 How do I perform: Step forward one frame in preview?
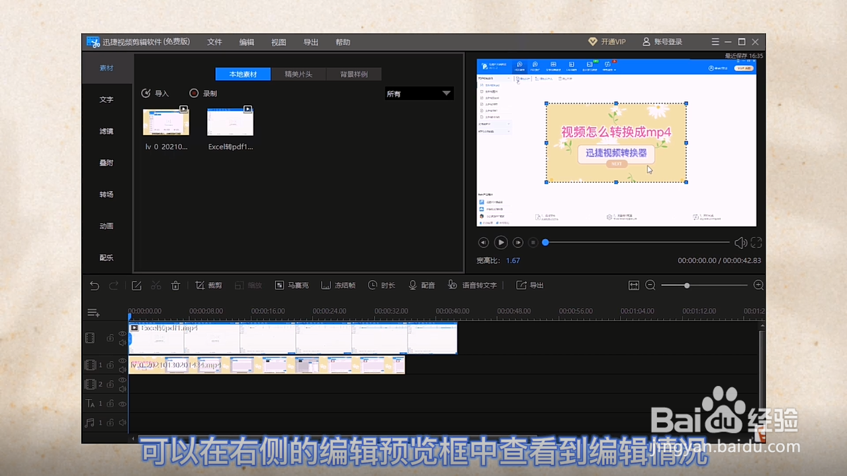(x=518, y=242)
